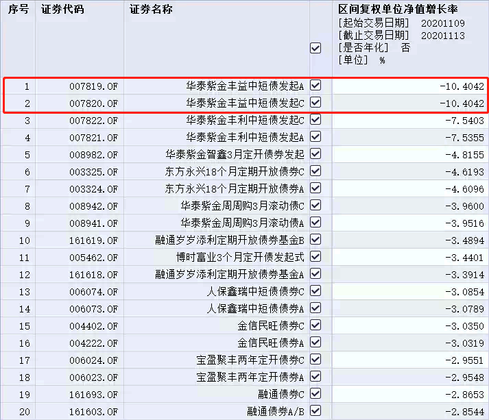The height and width of the screenshot is (420, 489).
Task: Click growth rate value -3.4894
Action: point(465,240)
